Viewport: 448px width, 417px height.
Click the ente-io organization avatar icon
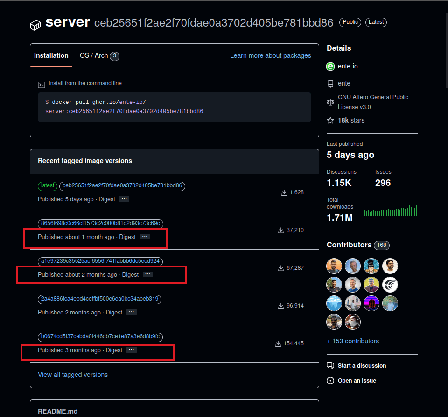click(330, 67)
